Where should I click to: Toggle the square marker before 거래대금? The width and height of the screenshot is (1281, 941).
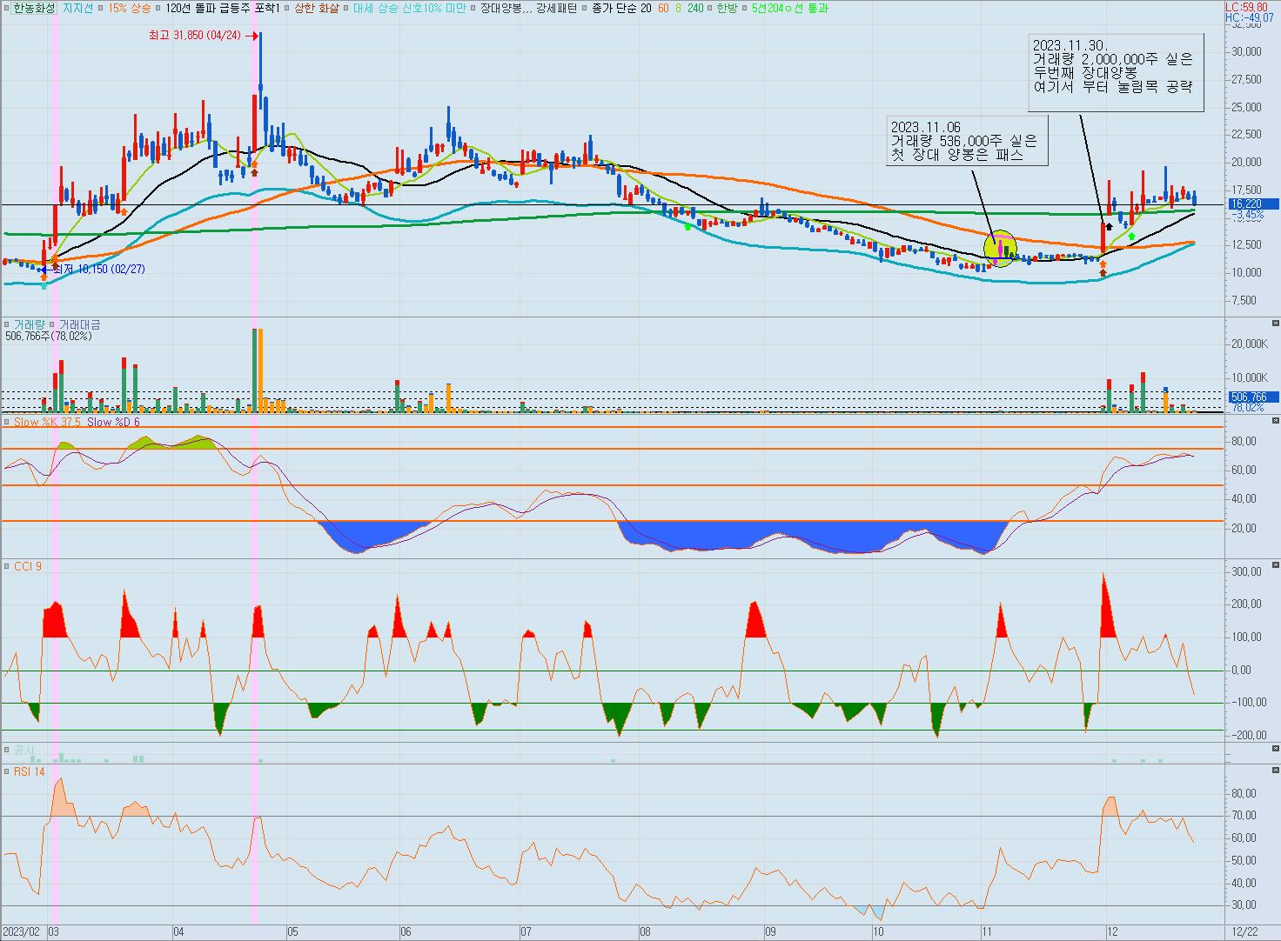pos(52,324)
